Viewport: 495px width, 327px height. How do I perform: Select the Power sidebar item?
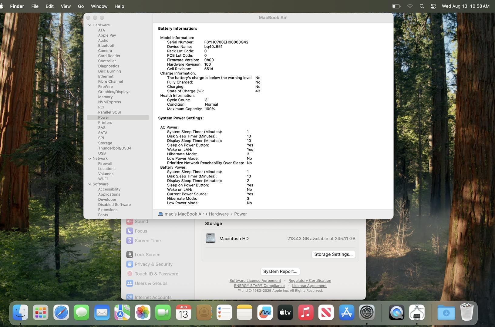click(x=118, y=117)
